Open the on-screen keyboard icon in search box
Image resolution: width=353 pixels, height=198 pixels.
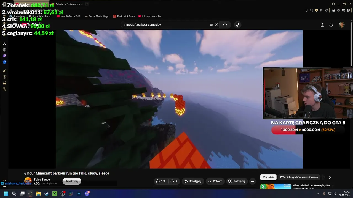[x=211, y=25]
